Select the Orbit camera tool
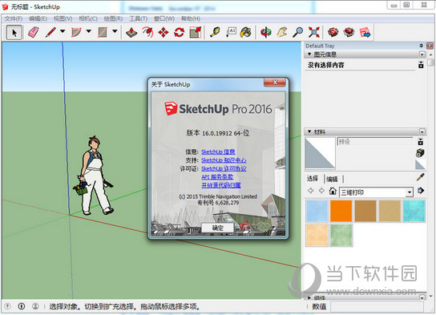The image size is (436, 315). coord(266,33)
